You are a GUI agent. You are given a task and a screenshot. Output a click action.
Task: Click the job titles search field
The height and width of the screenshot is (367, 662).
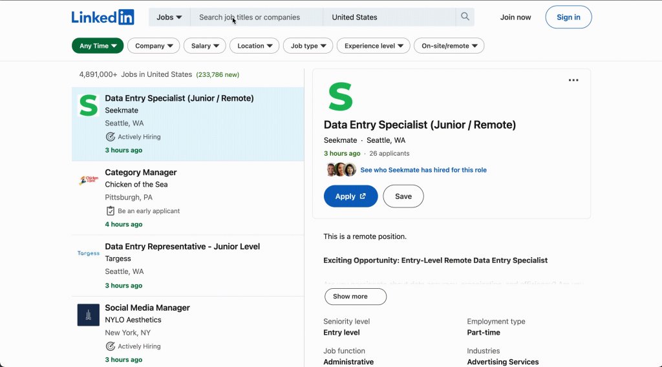[x=257, y=17]
